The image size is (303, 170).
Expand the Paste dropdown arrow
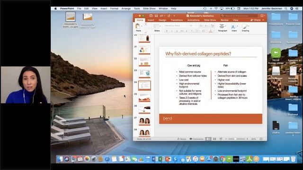[142, 26]
